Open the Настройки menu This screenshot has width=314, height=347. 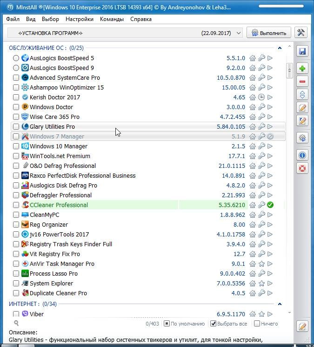(x=80, y=19)
